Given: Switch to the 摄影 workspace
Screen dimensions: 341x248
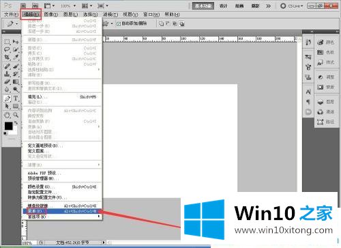Looking at the screenshot, I should [x=255, y=6].
